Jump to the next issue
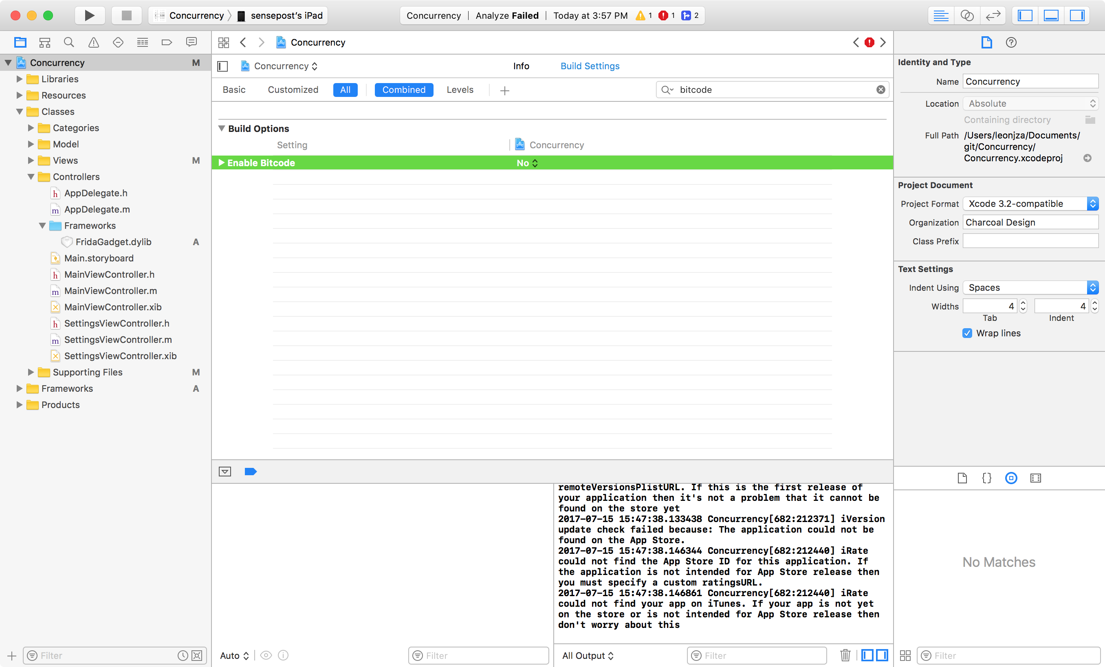1105x667 pixels. (883, 42)
